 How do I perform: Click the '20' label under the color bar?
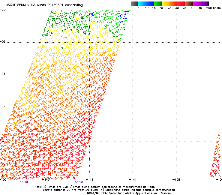tap(161, 8)
